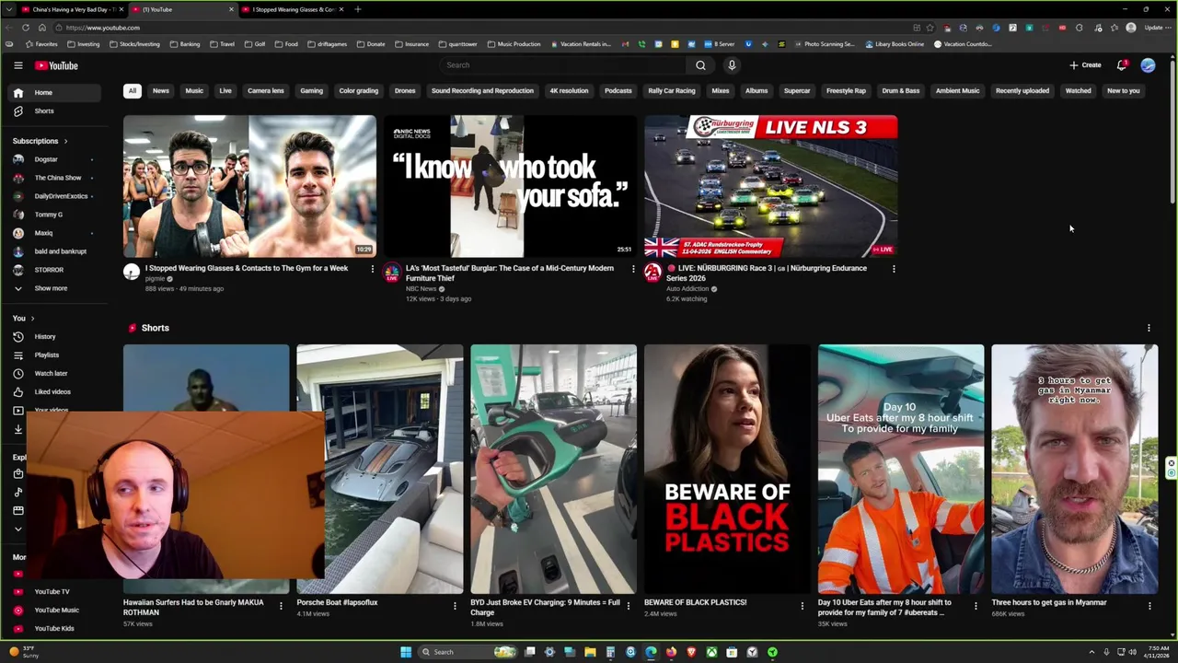Select the Rally Car Racing chip
This screenshot has height=663, width=1178.
point(672,90)
